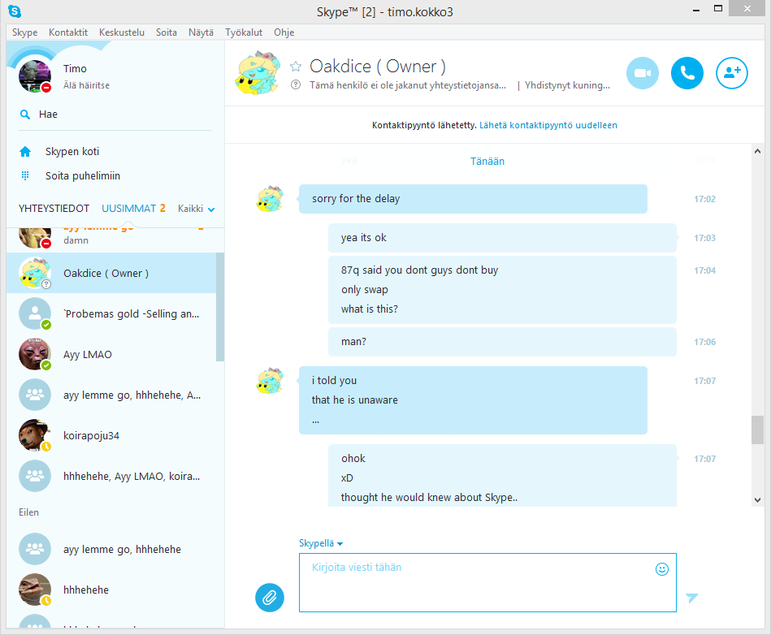Click the chat scrollbar thumb
Image resolution: width=771 pixels, height=635 pixels.
(757, 430)
